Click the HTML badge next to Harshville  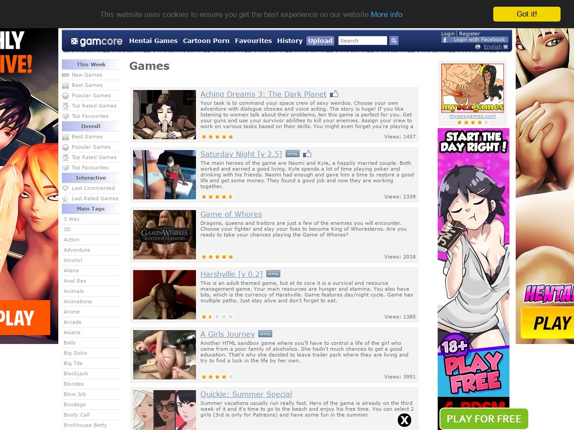tap(273, 274)
